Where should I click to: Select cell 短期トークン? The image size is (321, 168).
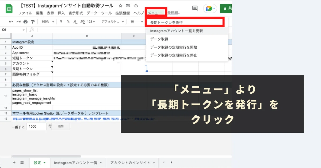32,58
